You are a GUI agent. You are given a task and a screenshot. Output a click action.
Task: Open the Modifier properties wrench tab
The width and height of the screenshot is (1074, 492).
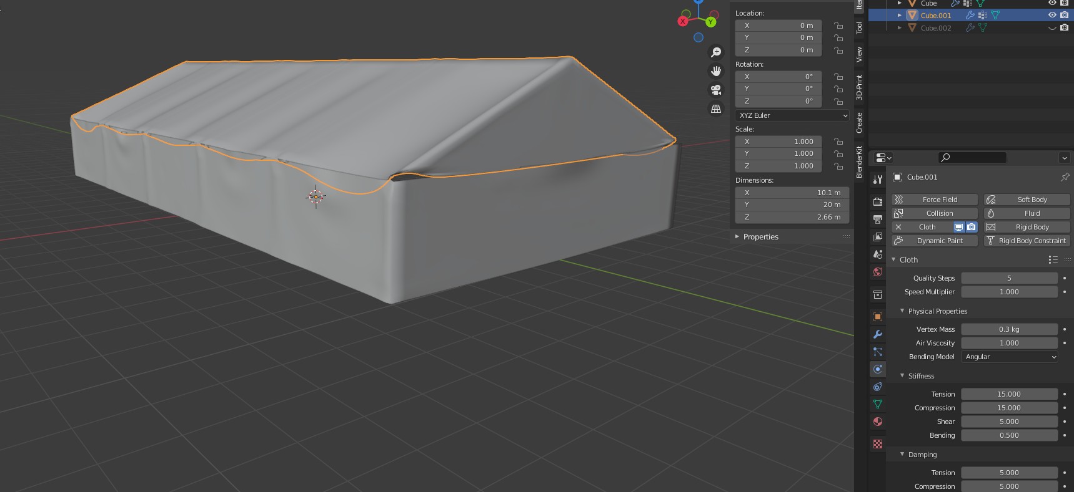click(x=878, y=334)
